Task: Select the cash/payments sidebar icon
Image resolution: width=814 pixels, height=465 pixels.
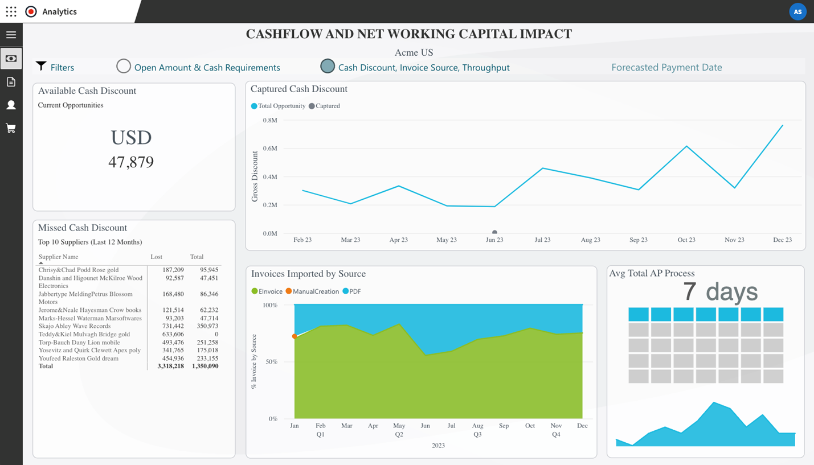Action: (11, 58)
